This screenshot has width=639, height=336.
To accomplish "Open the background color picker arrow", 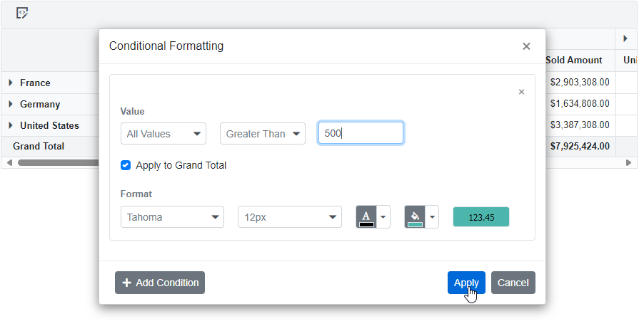I will click(x=432, y=217).
